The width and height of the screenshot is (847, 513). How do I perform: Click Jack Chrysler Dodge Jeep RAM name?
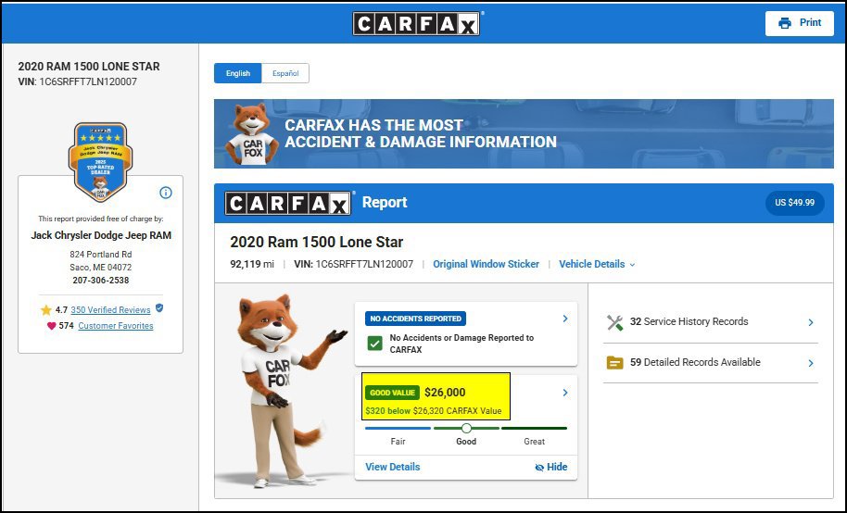point(100,235)
